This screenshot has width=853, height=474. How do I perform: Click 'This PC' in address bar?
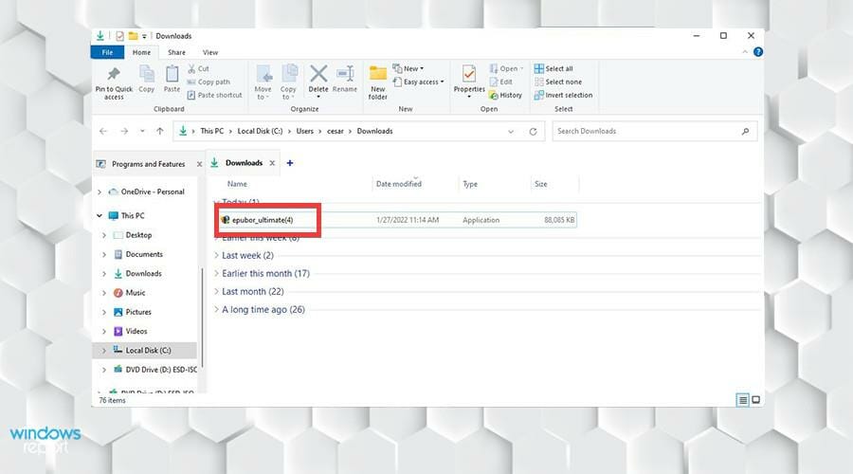211,131
